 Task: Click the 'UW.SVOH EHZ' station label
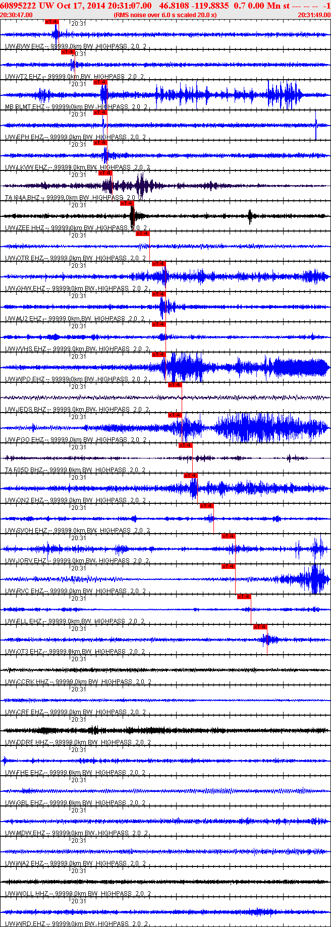point(26,531)
